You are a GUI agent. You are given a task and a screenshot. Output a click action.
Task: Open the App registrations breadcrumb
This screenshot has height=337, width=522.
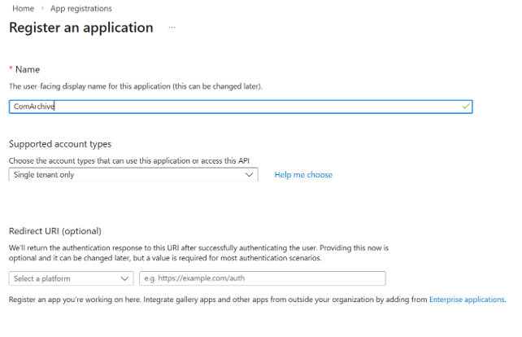pos(80,8)
